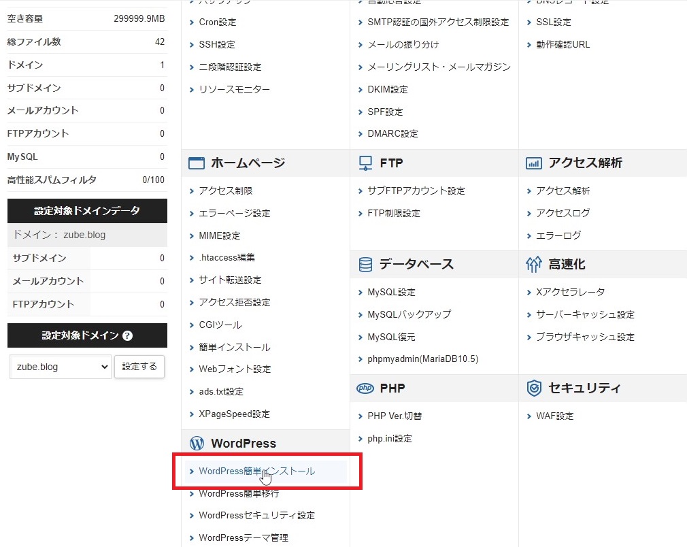This screenshot has width=687, height=547.
Task: Open MySQL設定
Action: (x=391, y=293)
